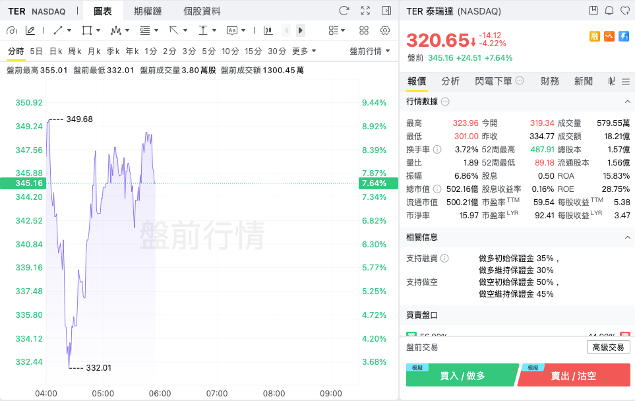The height and width of the screenshot is (401, 635).
Task: Open the measure tool dropdown arrow
Action: pyautogui.click(x=214, y=30)
